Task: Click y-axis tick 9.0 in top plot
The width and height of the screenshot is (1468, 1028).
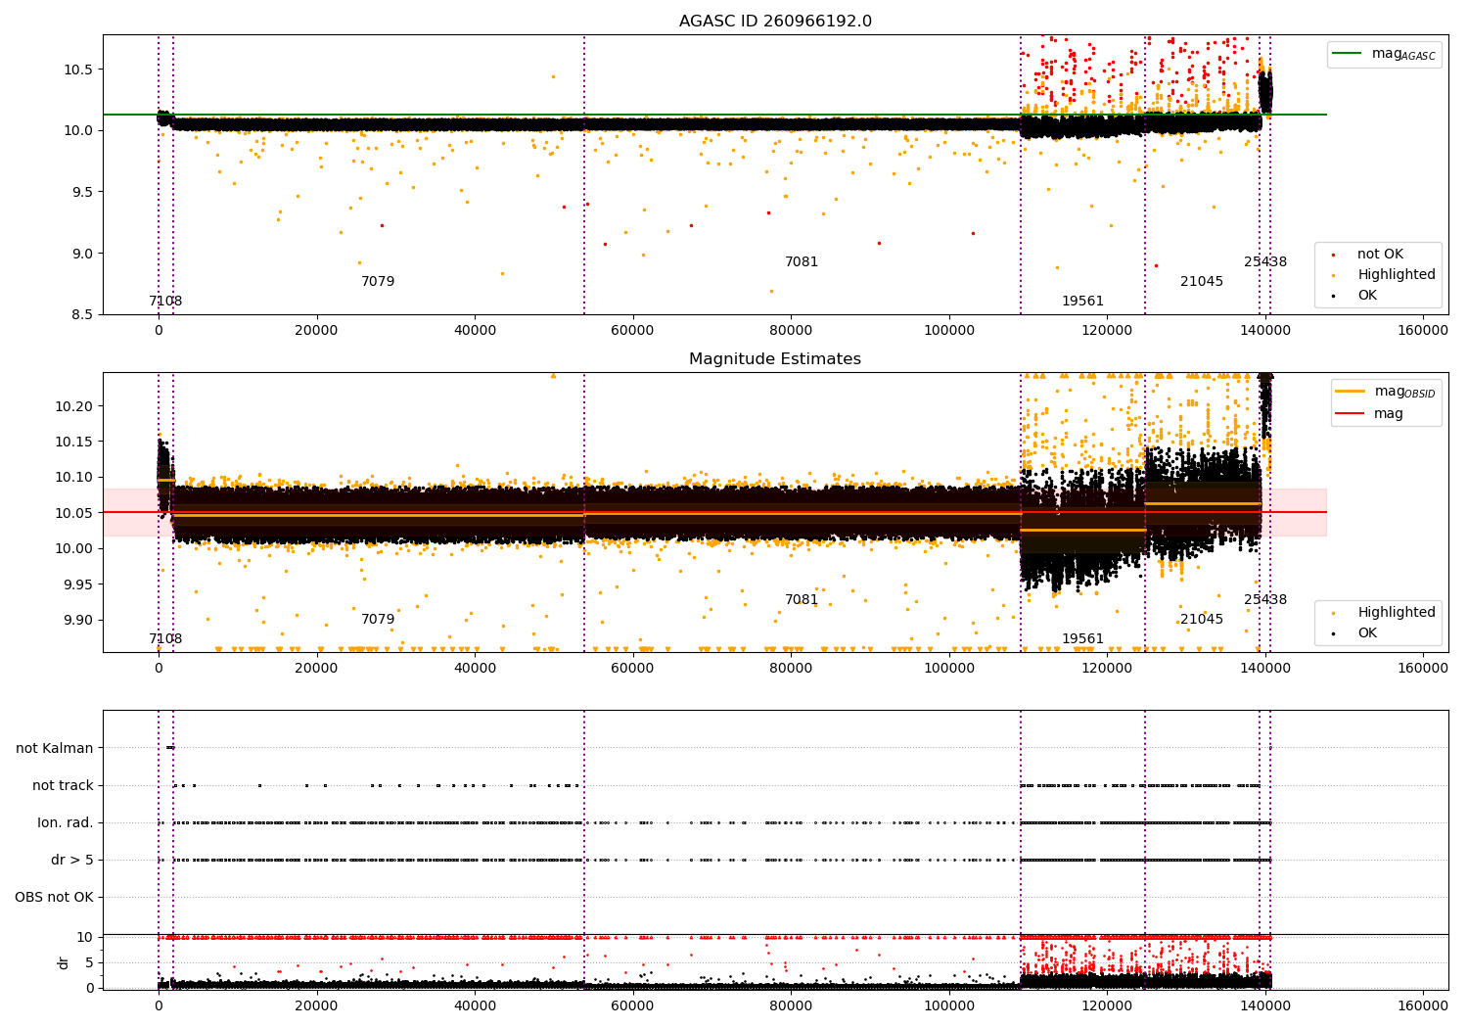Action: (x=83, y=254)
